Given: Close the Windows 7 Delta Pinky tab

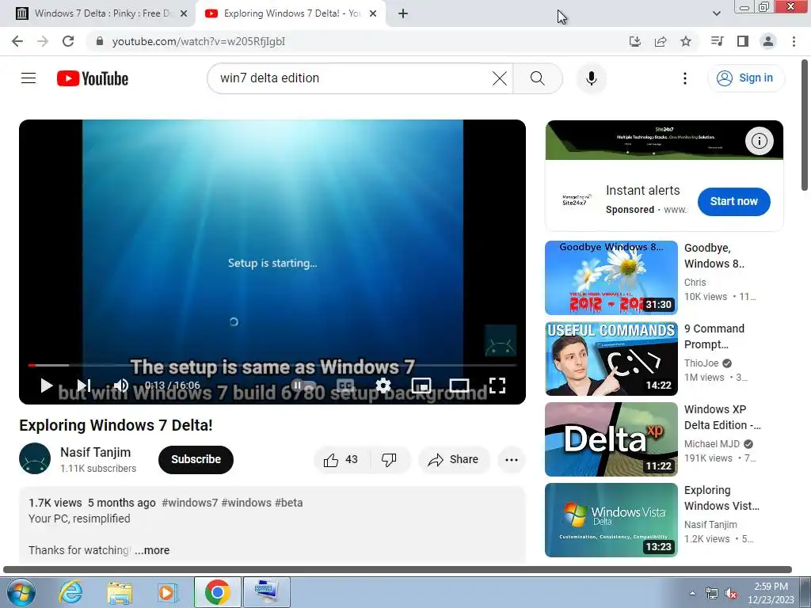Looking at the screenshot, I should pyautogui.click(x=184, y=13).
